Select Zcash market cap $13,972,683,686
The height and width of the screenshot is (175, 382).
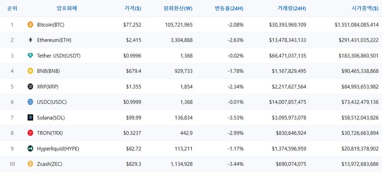[360, 164]
